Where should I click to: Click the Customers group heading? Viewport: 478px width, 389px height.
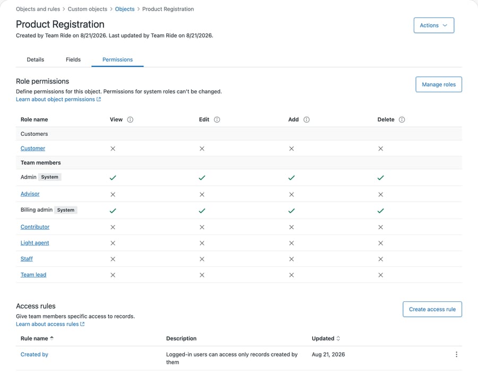point(34,134)
